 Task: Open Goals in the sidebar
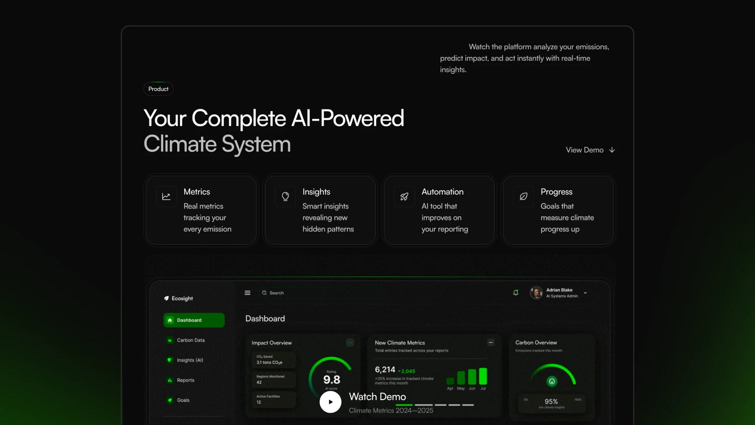coord(194,400)
